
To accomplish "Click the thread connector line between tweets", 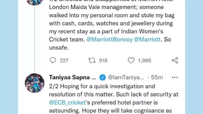I will [x=35, y=39].
